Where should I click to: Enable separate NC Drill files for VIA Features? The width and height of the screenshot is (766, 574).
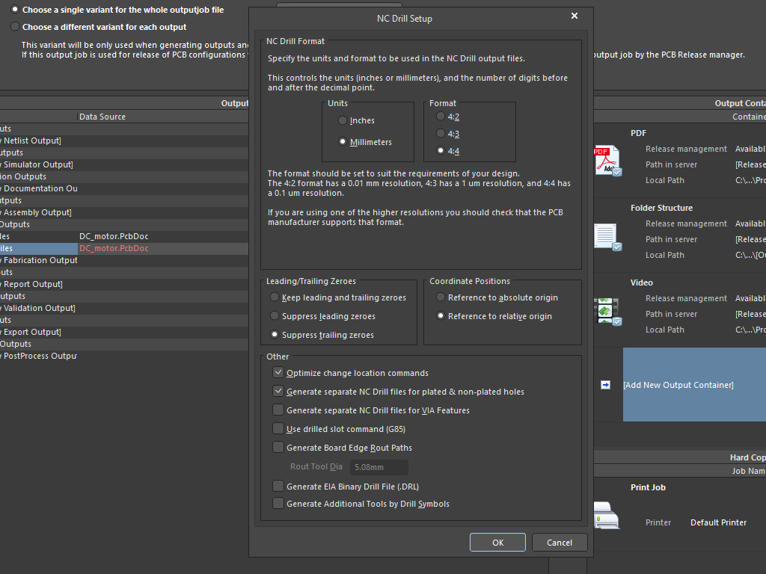tap(278, 410)
